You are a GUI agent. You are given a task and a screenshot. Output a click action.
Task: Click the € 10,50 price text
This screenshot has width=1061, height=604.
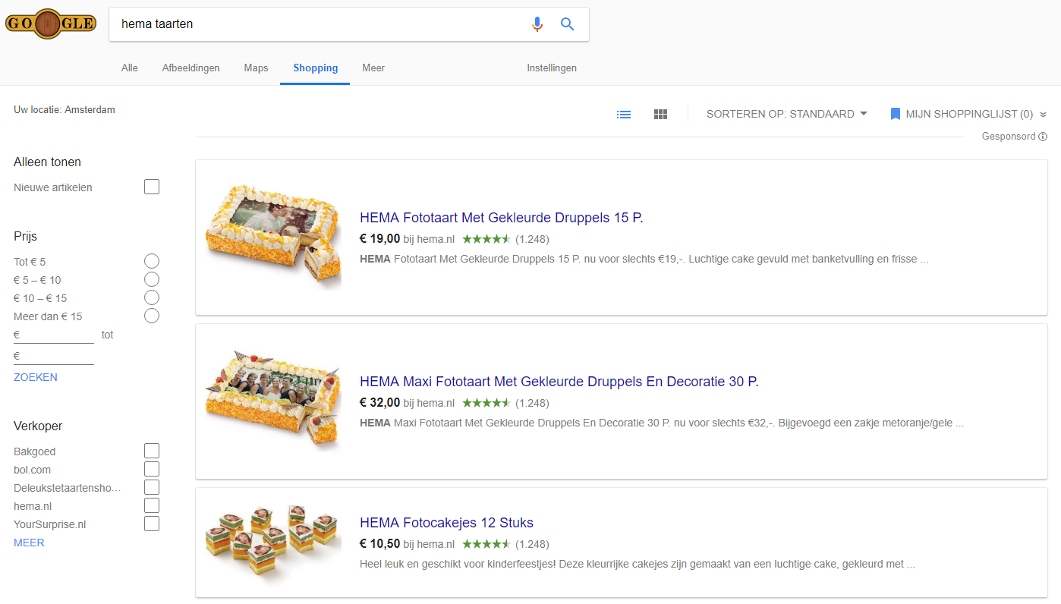click(x=379, y=544)
